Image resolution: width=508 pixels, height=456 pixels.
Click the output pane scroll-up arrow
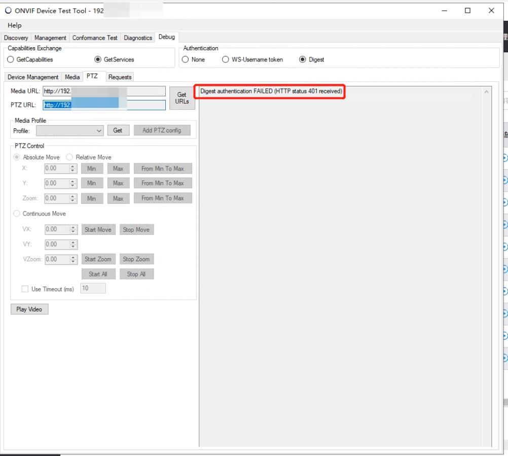pyautogui.click(x=486, y=92)
